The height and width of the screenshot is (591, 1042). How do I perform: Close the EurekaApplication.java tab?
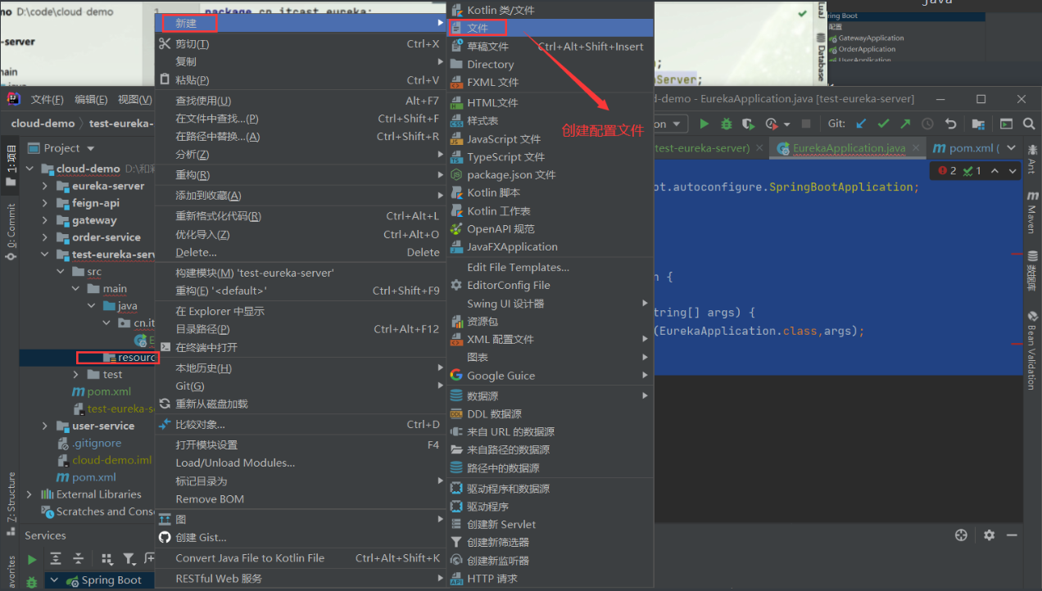915,148
